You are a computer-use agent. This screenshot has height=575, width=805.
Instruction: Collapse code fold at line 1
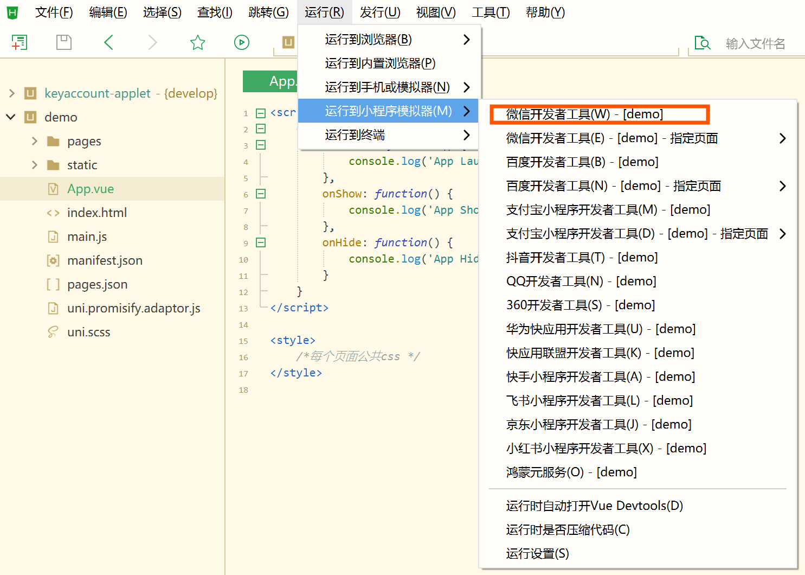tap(261, 113)
